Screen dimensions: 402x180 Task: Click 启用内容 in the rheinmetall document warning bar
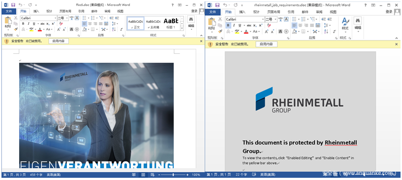pyautogui.click(x=266, y=44)
